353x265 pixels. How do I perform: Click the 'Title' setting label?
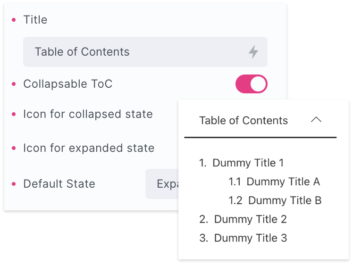coord(35,20)
